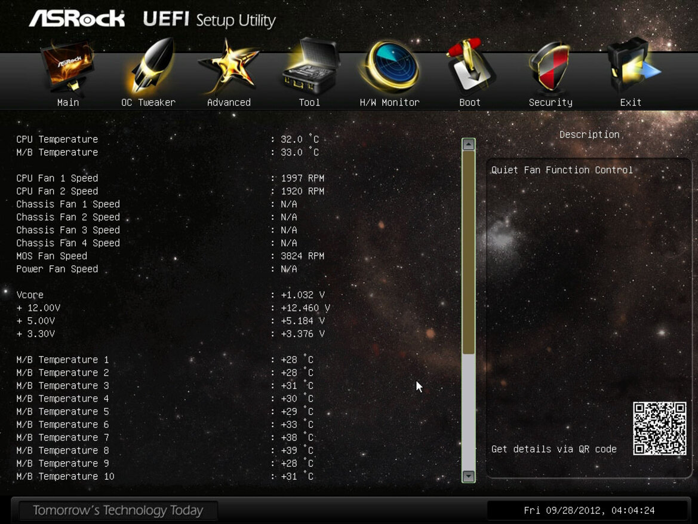Click the +12.460 V value
Image resolution: width=698 pixels, height=524 pixels.
(305, 308)
